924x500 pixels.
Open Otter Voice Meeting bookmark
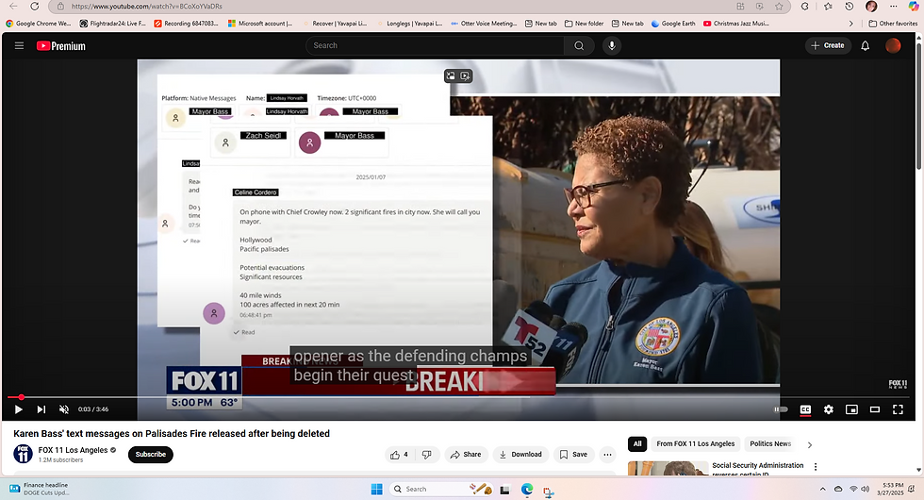483,24
